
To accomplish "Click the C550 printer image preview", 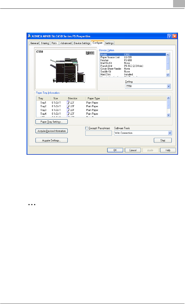I will (68, 71).
